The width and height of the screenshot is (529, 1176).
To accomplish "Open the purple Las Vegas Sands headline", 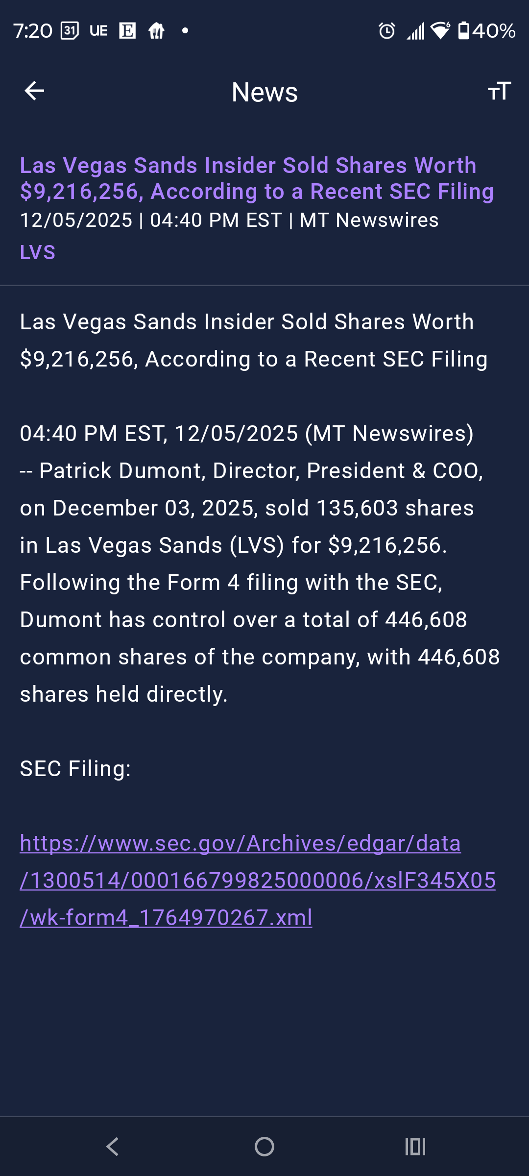I will [x=257, y=178].
